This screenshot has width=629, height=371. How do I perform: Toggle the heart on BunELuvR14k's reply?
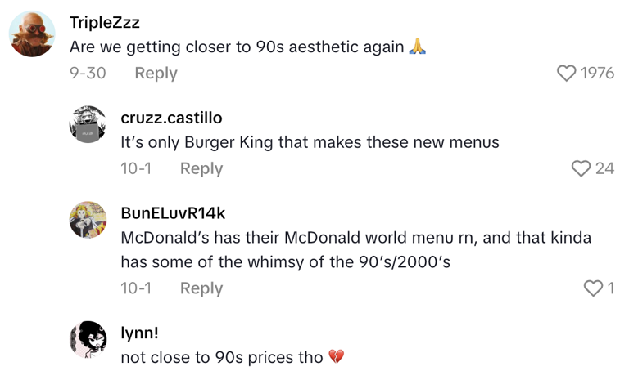tap(592, 288)
